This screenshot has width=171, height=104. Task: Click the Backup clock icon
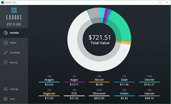(6, 62)
